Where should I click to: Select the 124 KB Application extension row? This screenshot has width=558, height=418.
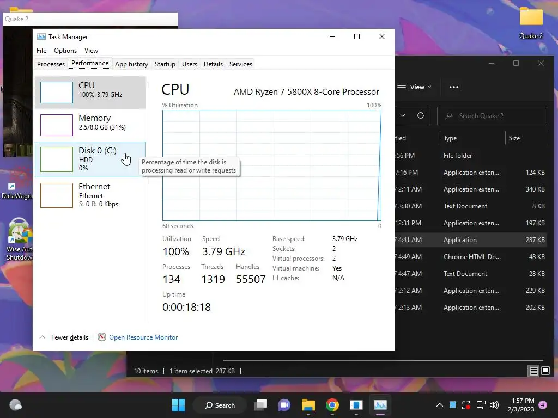471,173
